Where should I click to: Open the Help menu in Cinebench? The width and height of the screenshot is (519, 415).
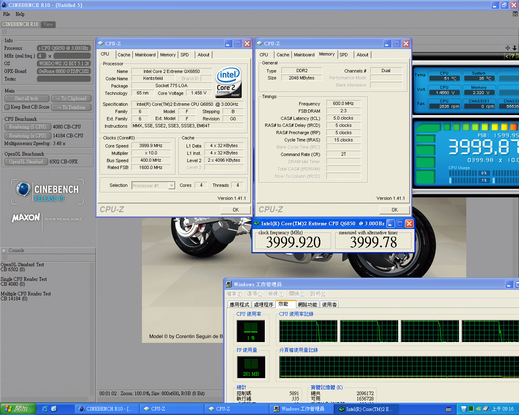[20, 14]
